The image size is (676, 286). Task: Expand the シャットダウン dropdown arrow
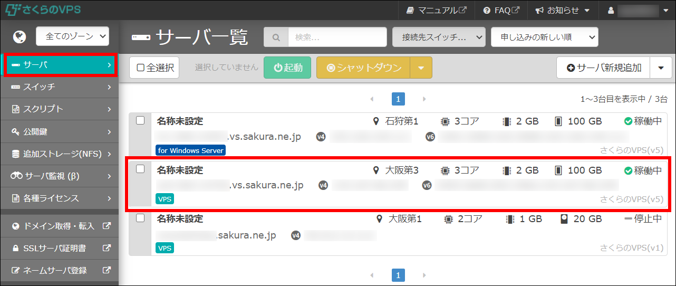click(x=421, y=68)
